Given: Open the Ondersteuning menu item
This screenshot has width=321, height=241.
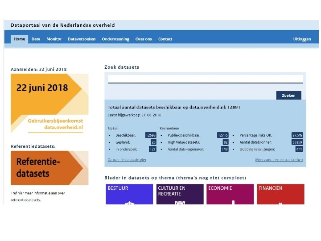Looking at the screenshot, I should (115, 39).
